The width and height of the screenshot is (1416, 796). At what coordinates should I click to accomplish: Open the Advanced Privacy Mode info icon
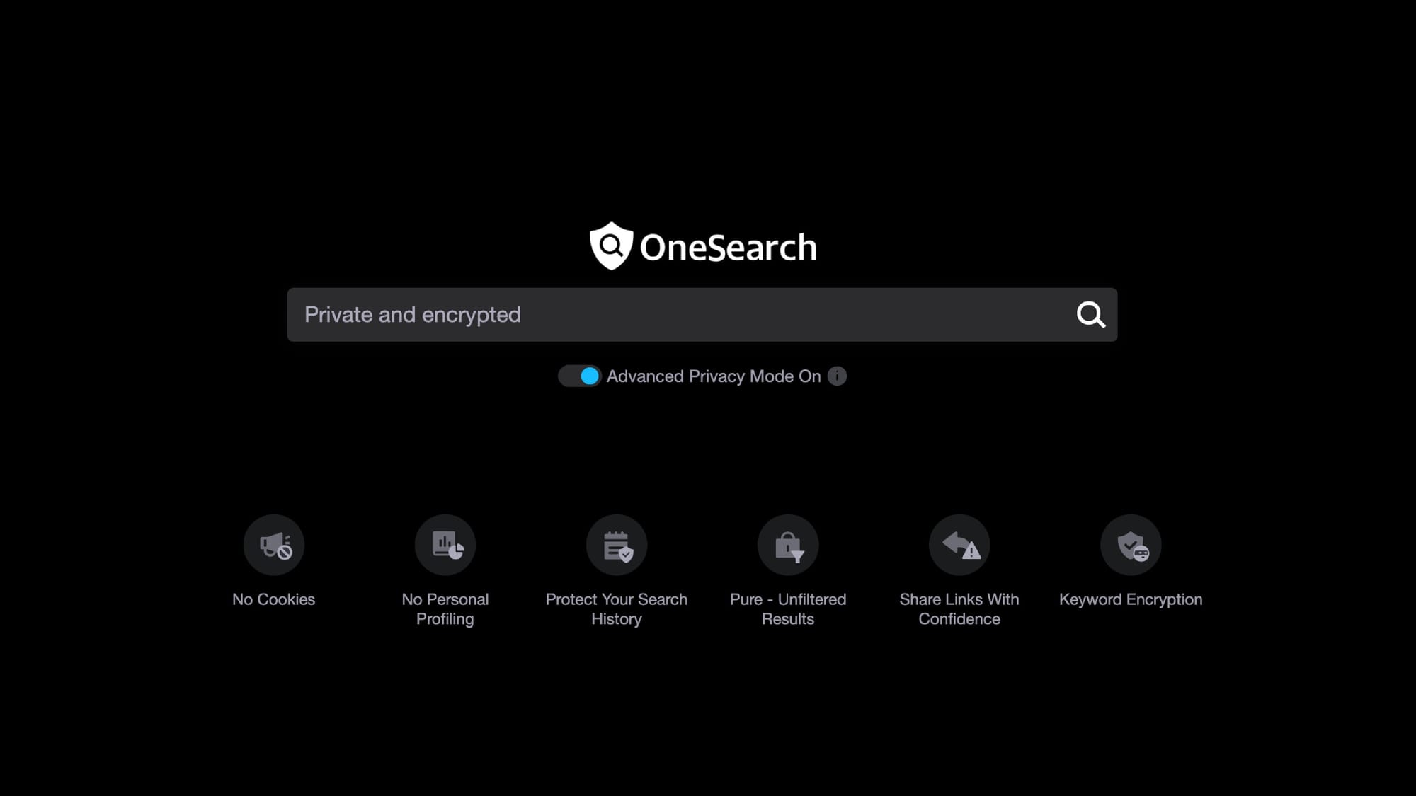pos(837,376)
